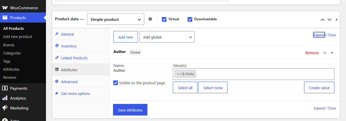
Task: Click the top Close link
Action: [332, 35]
